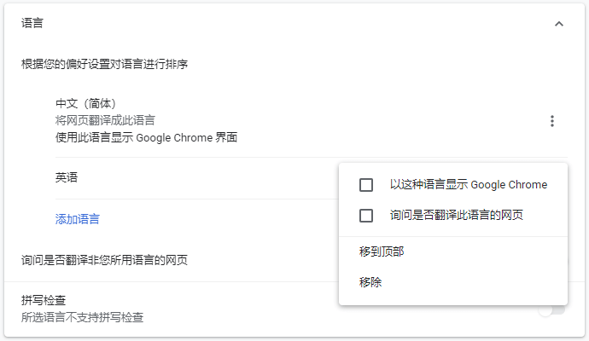The image size is (589, 341).
Task: Toggle the 拼写检查 switch
Action: pyautogui.click(x=552, y=309)
